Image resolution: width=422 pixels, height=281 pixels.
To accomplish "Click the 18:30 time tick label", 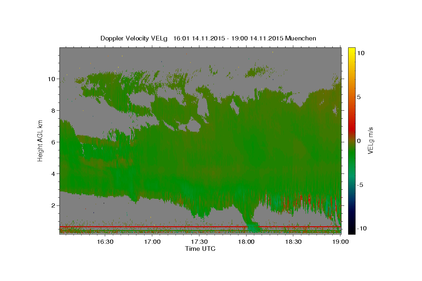I will [x=294, y=242].
